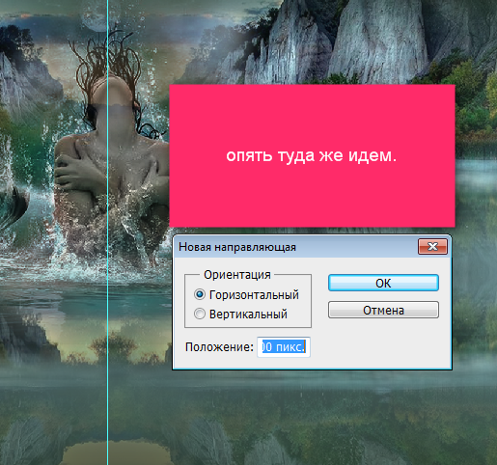Cancel the dialog with Отмена button
Image resolution: width=497 pixels, height=465 pixels.
383,310
